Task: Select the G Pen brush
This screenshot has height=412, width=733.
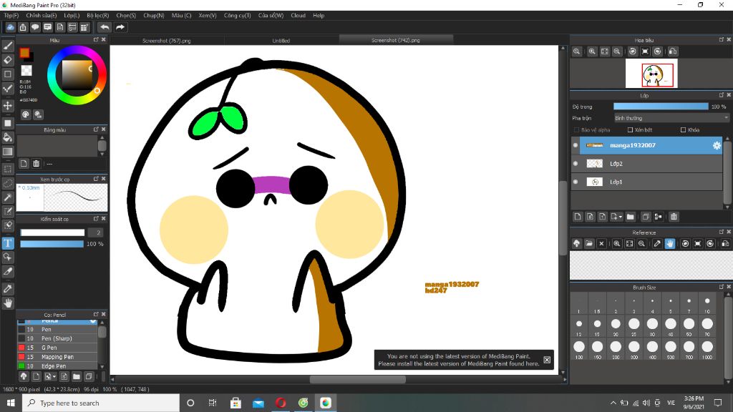Action: (57, 348)
